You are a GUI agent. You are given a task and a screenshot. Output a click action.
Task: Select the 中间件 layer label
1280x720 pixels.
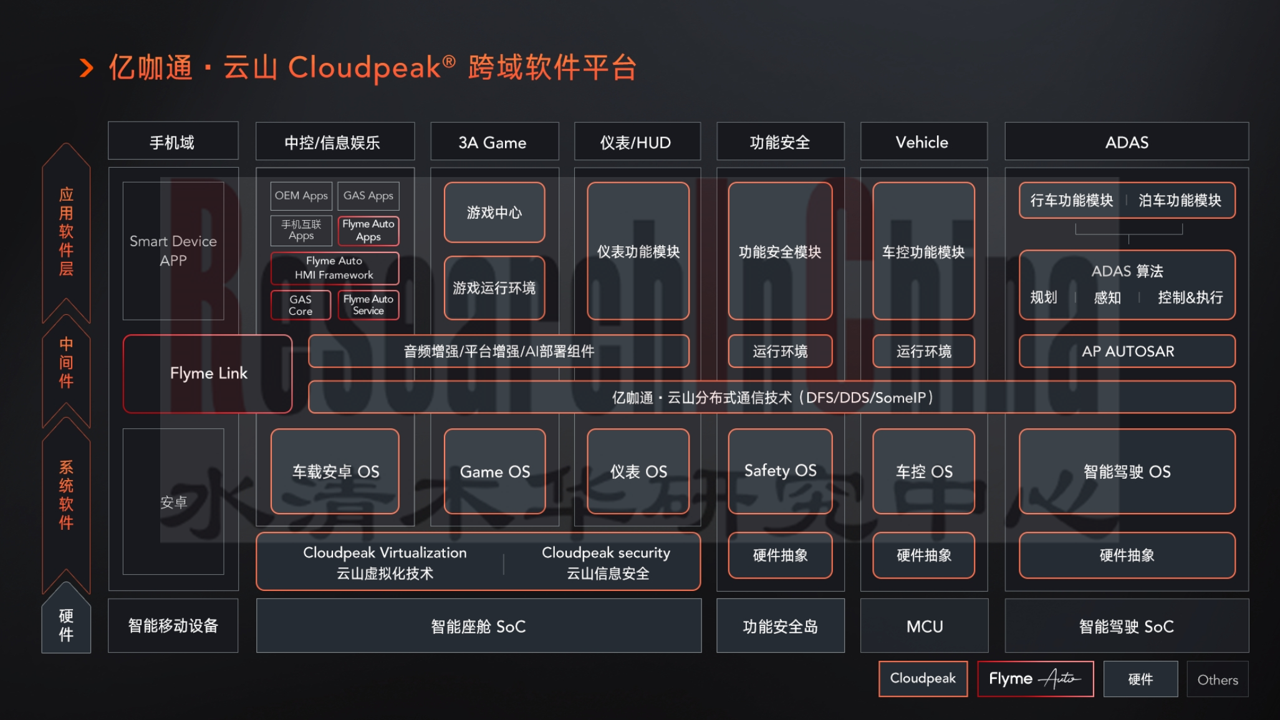coord(66,362)
